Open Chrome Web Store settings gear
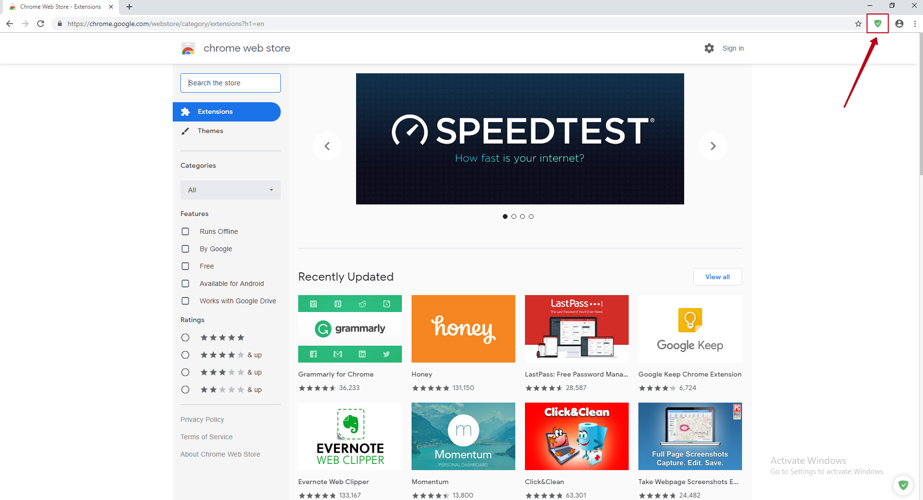923x500 pixels. tap(708, 48)
